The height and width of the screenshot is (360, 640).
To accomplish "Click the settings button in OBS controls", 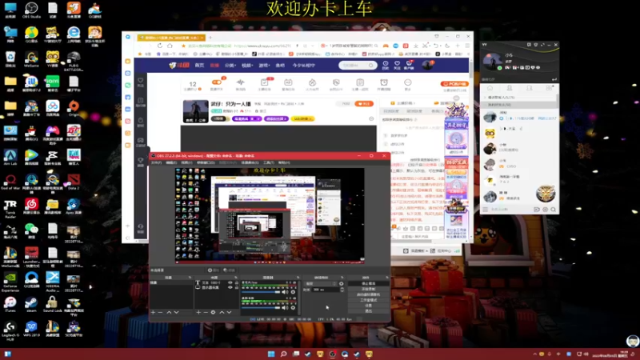I will [369, 306].
